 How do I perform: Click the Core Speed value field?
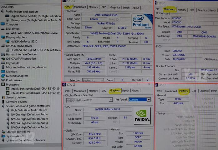(x=94, y=59)
